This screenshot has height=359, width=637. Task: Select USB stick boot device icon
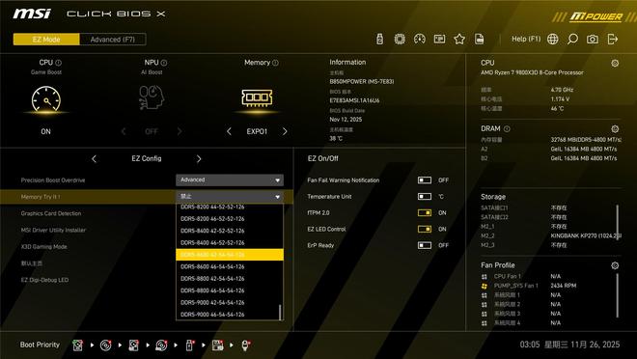[189, 345]
